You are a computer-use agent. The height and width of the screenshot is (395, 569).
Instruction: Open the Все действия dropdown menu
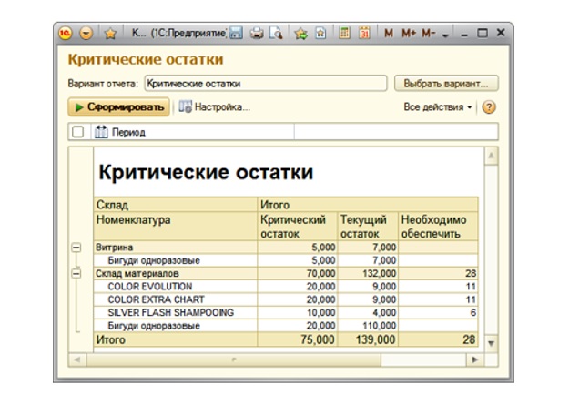click(439, 107)
